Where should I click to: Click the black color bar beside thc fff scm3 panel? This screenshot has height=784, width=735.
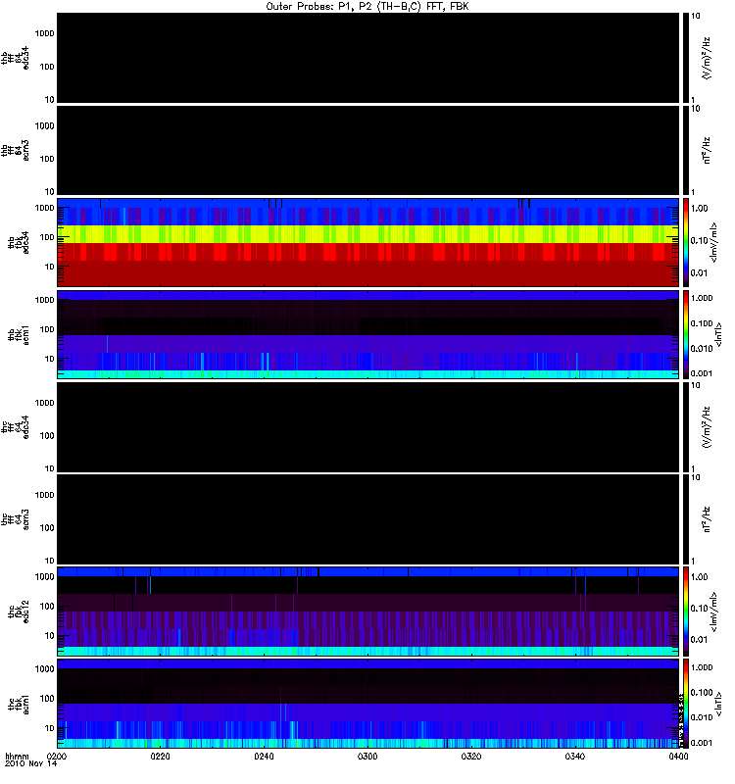point(686,519)
